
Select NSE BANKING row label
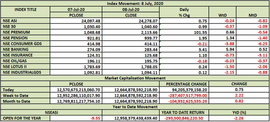pos(13,49)
